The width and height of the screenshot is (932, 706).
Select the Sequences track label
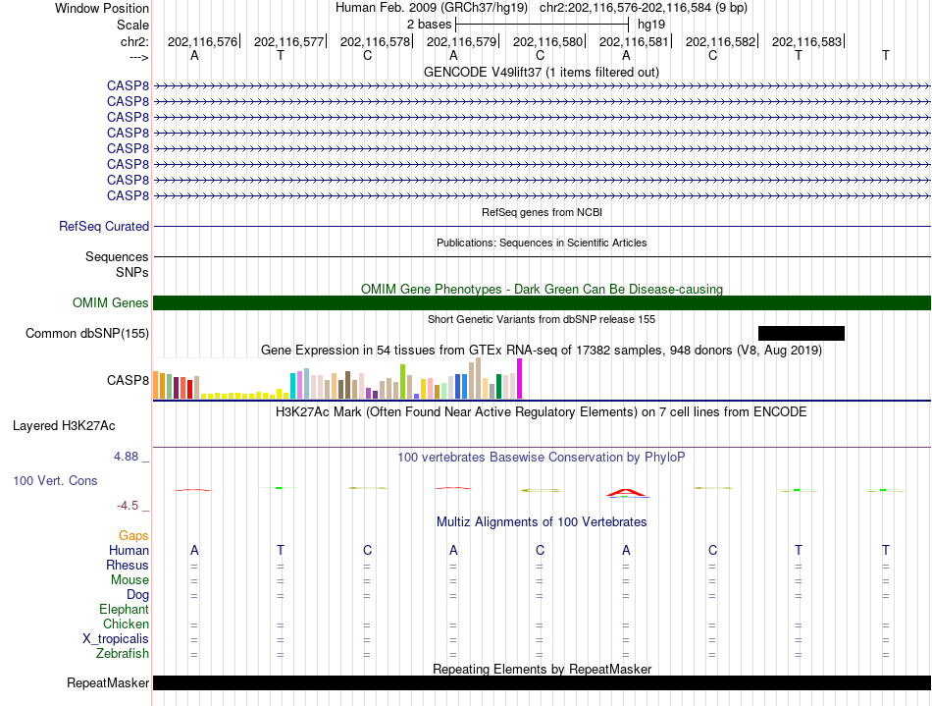117,256
